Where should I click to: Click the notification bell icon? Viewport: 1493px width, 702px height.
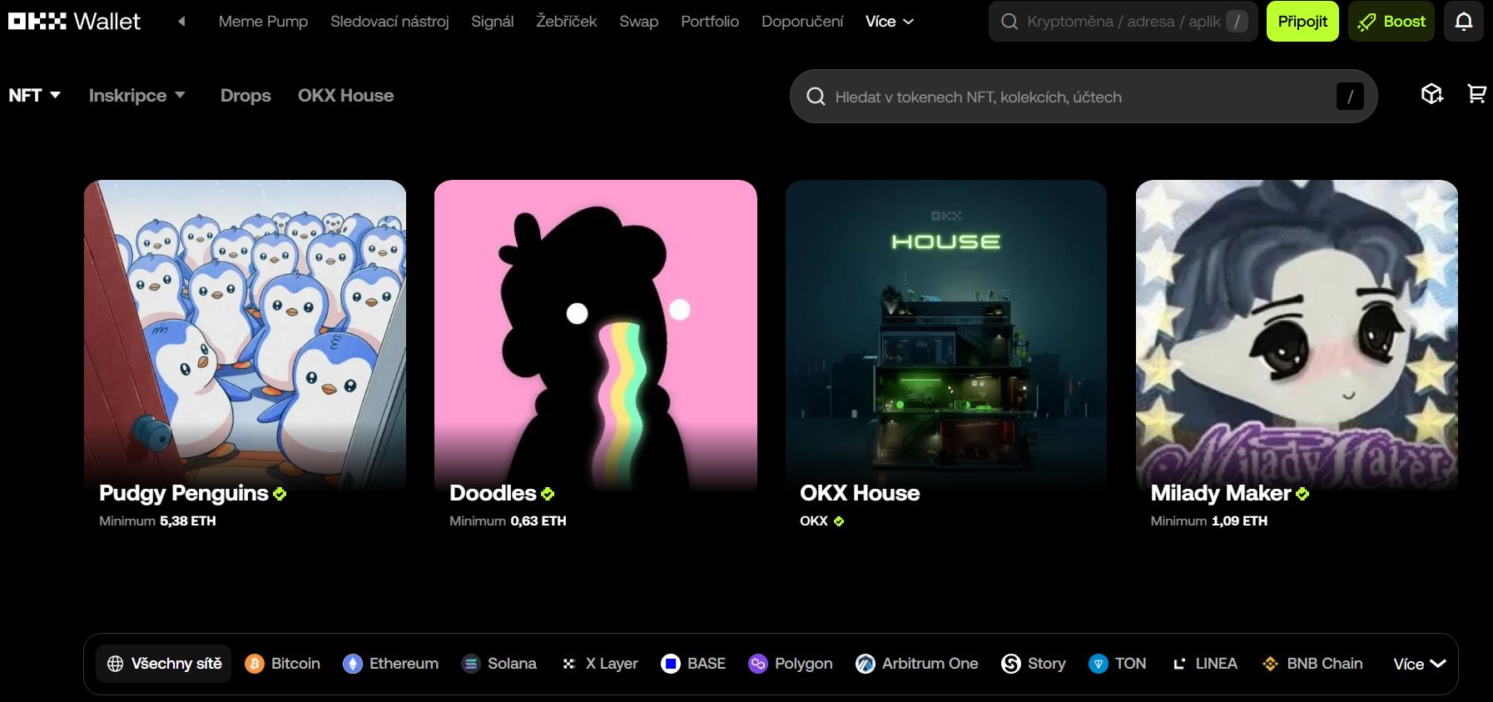click(x=1463, y=22)
